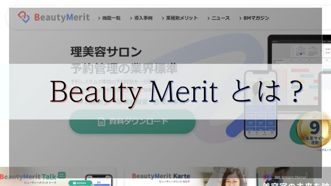The width and height of the screenshot is (331, 186).
Task: Click the gold 集客サイト連動 badge
Action: pyautogui.click(x=314, y=132)
